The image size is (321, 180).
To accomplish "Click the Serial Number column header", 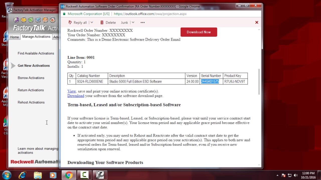I will coord(211,76).
